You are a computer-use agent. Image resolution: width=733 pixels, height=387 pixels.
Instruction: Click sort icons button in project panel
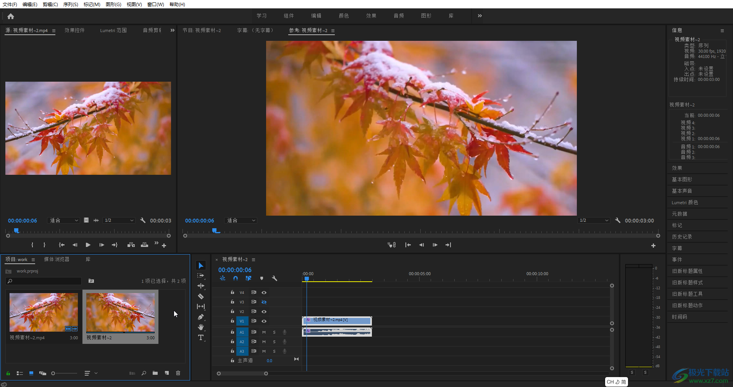[x=87, y=373]
